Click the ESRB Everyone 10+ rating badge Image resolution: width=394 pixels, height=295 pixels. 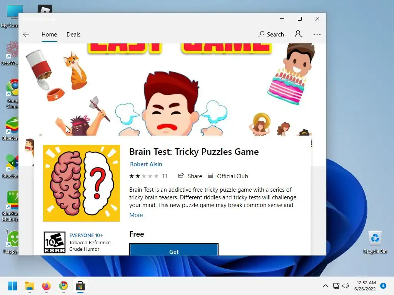pos(55,242)
